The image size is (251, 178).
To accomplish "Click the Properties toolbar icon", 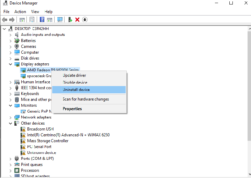I will [32, 20].
